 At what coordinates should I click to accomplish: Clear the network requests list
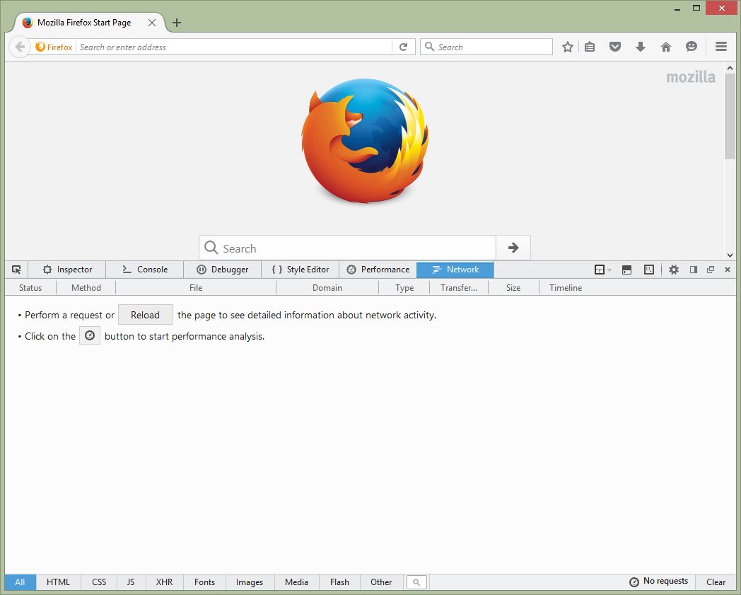(x=716, y=582)
